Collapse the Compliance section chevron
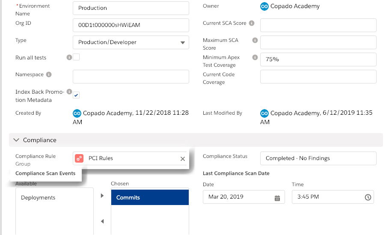The width and height of the screenshot is (389, 235). (16, 140)
